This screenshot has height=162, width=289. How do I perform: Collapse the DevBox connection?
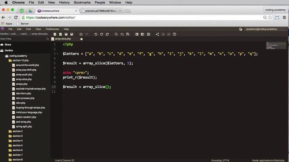9,50
